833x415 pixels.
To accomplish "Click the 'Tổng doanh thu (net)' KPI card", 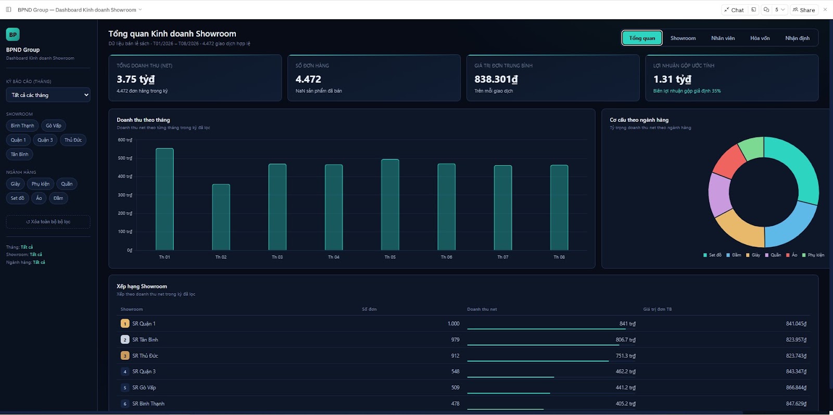I will (x=195, y=78).
